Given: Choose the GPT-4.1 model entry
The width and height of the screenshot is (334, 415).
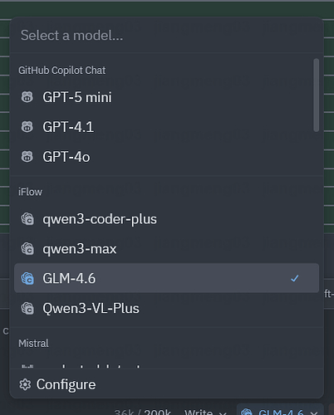Looking at the screenshot, I should [166, 127].
